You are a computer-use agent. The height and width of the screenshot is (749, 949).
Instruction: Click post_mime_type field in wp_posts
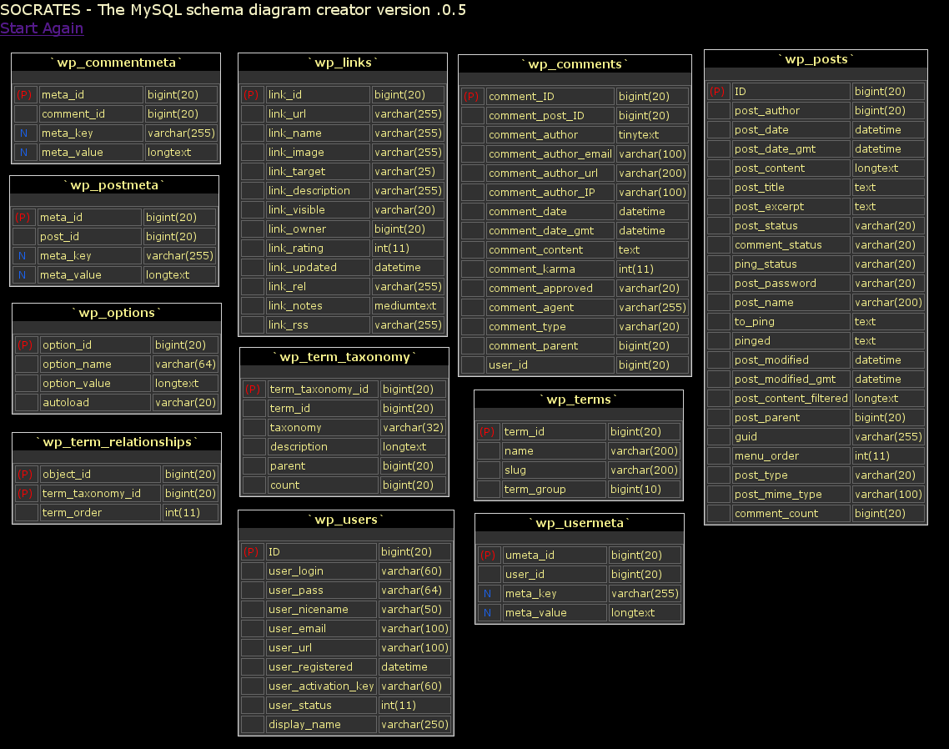[791, 494]
